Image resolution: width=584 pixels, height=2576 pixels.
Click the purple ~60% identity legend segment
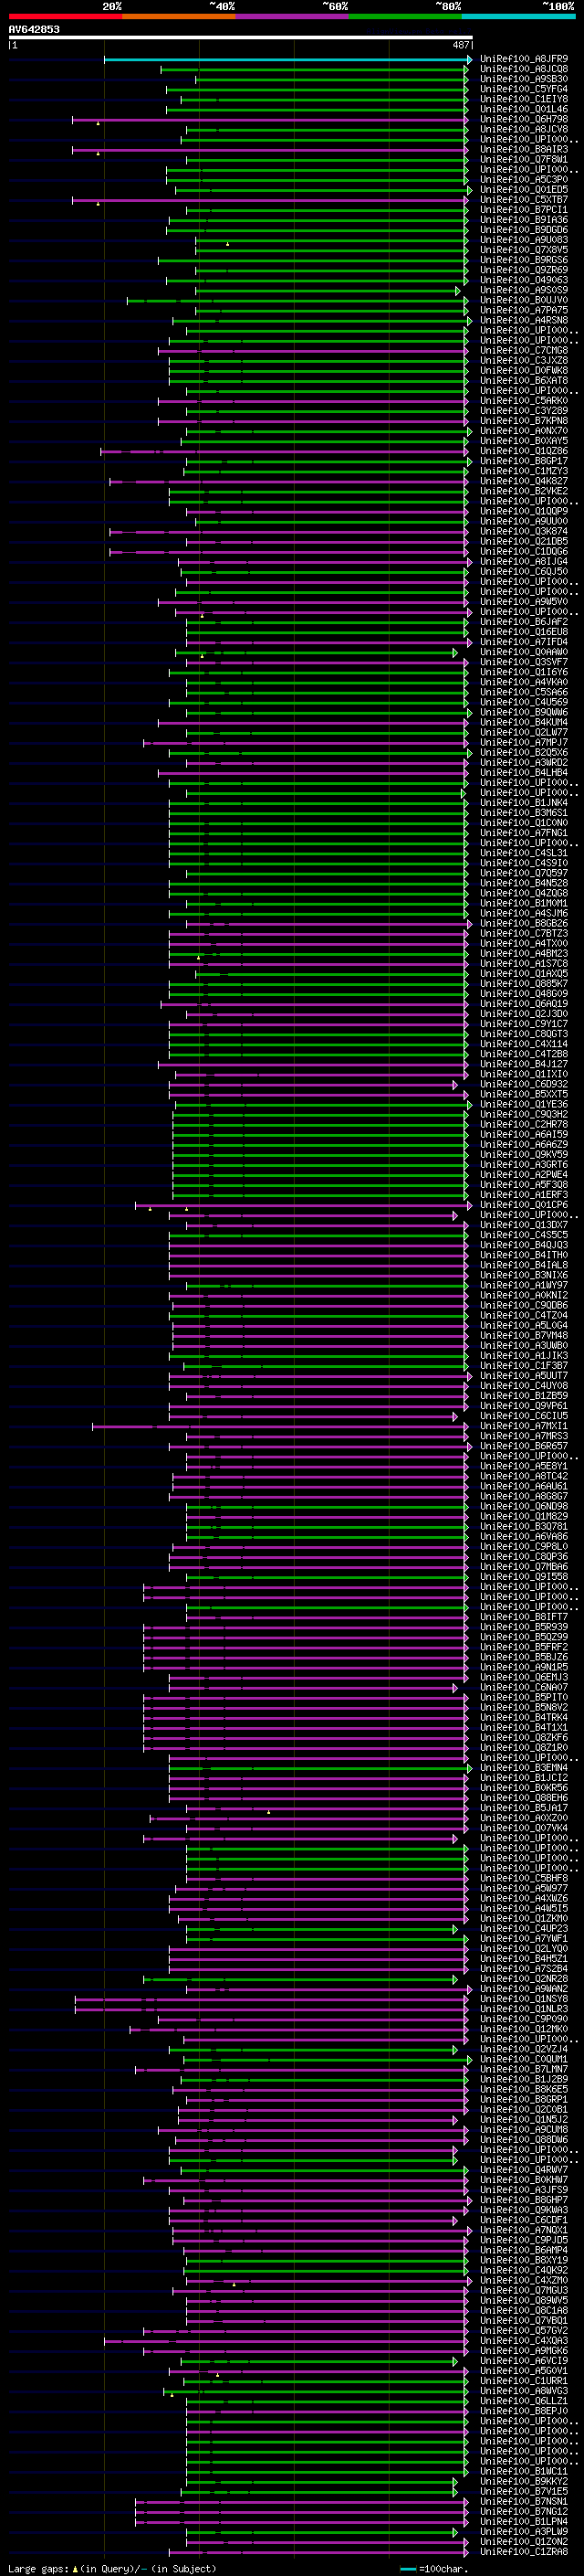tap(291, 16)
